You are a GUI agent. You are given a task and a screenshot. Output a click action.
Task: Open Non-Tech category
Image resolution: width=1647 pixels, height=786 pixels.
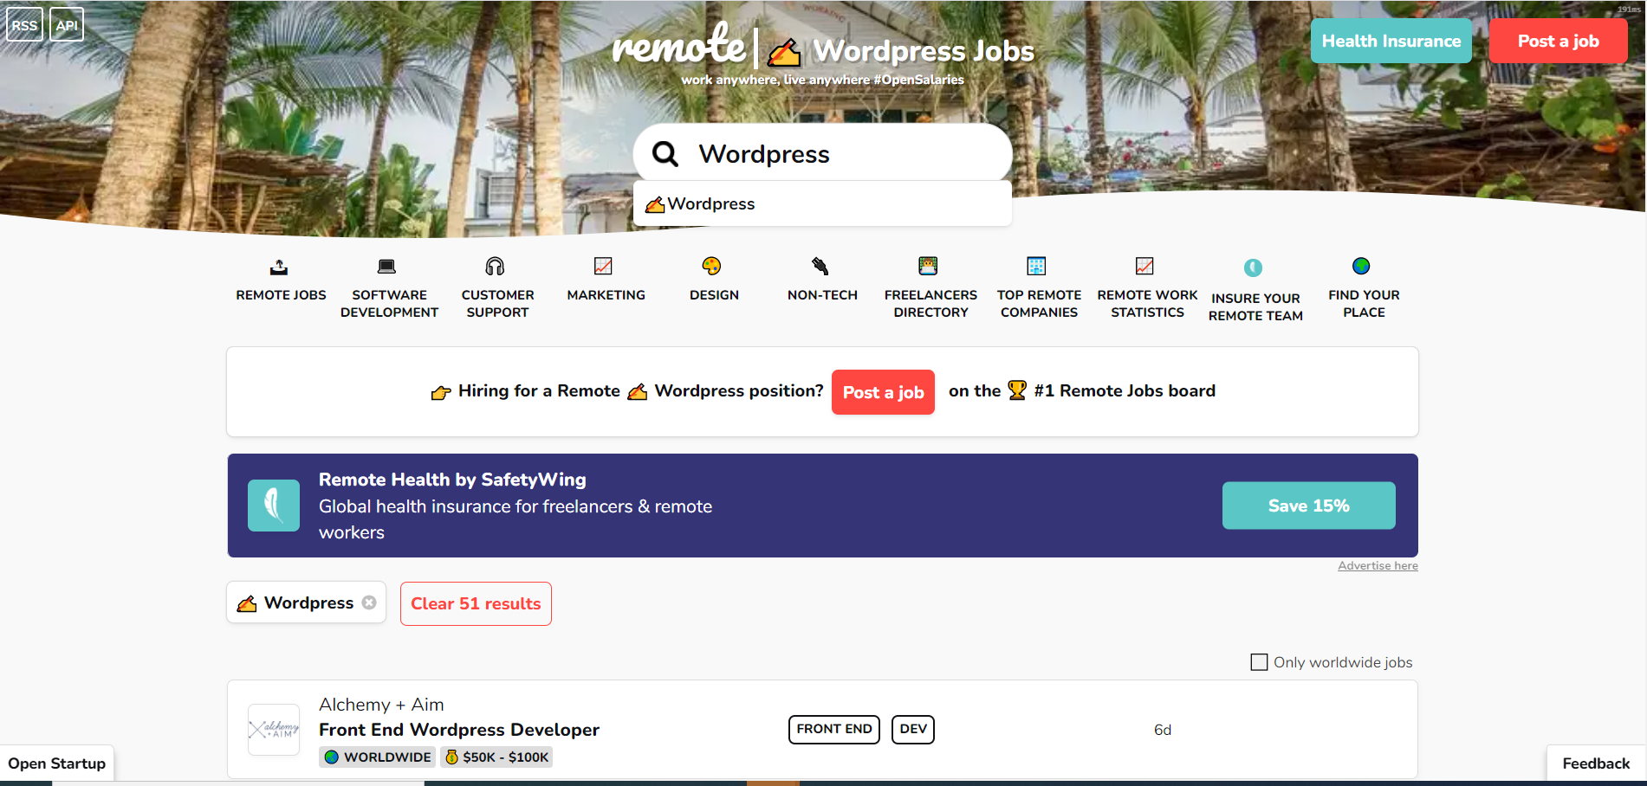click(822, 295)
